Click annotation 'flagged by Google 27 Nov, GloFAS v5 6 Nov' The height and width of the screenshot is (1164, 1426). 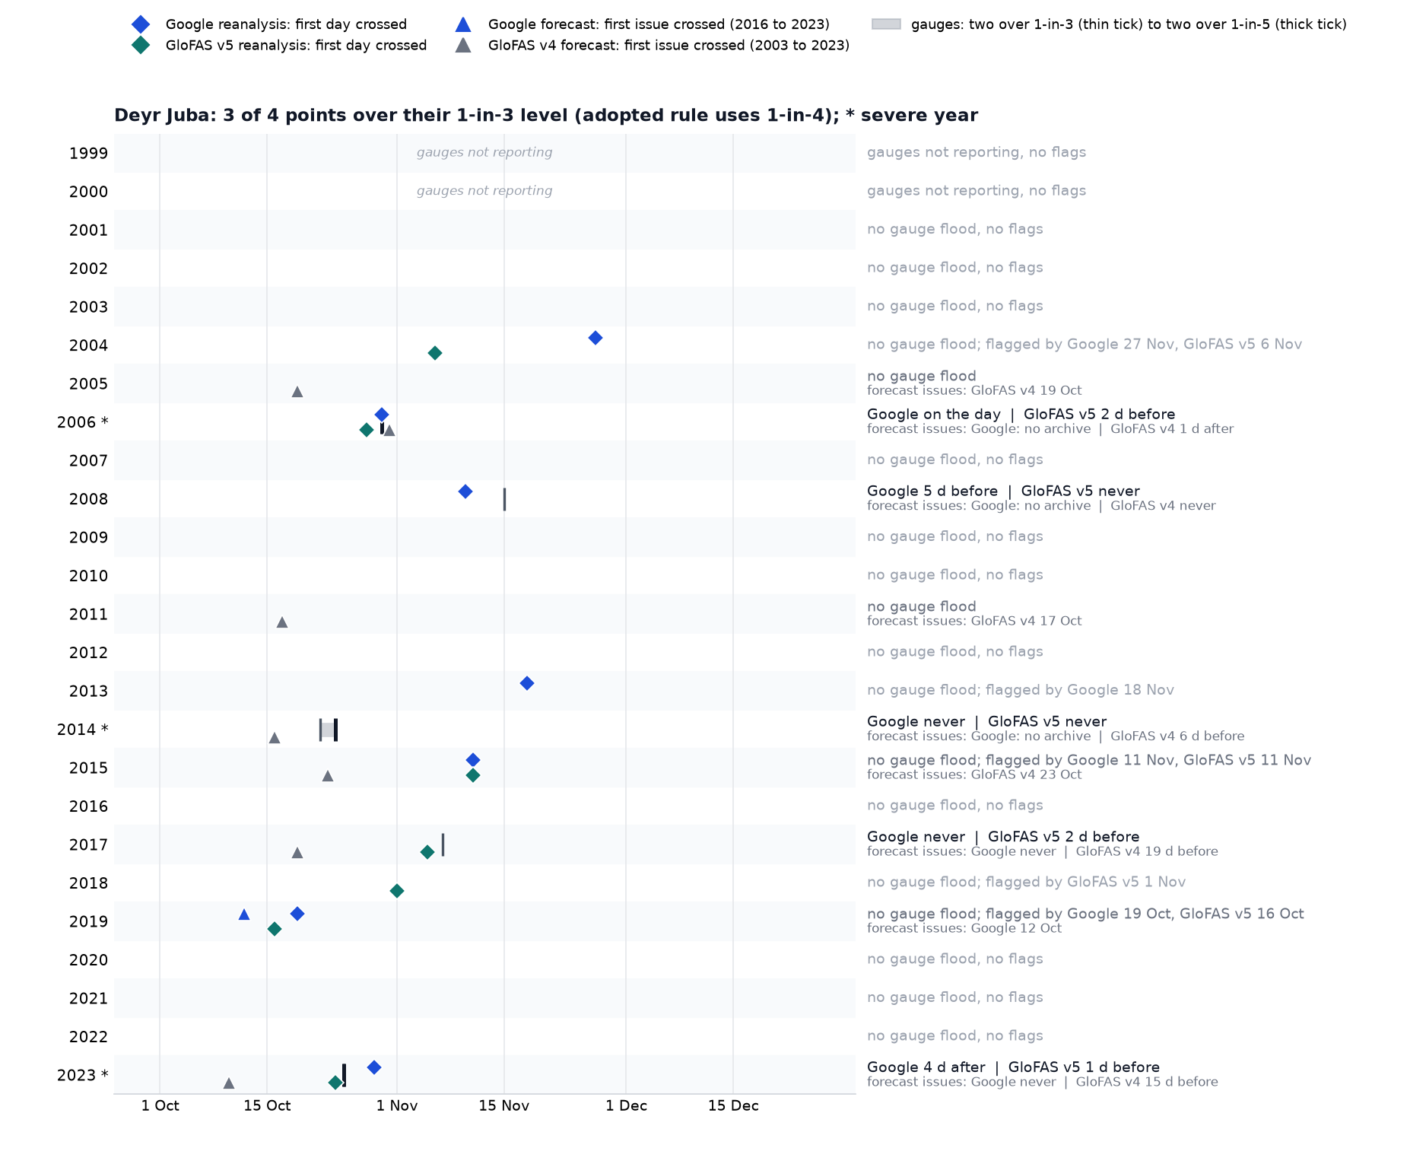click(1144, 345)
